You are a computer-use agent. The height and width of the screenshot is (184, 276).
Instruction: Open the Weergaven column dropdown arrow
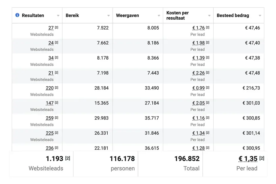point(159,16)
